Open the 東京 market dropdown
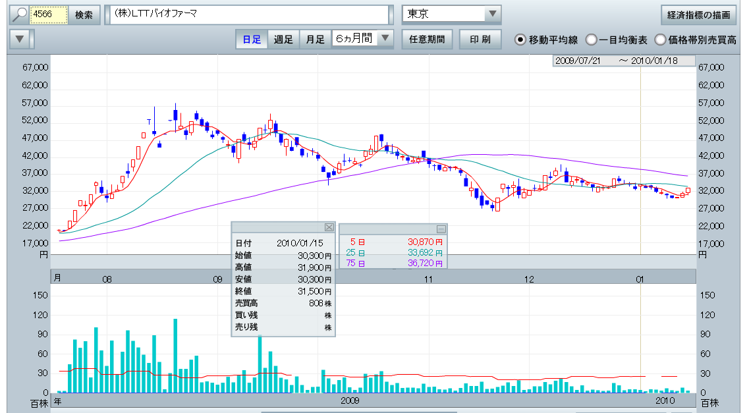This screenshot has height=413, width=749. [492, 14]
